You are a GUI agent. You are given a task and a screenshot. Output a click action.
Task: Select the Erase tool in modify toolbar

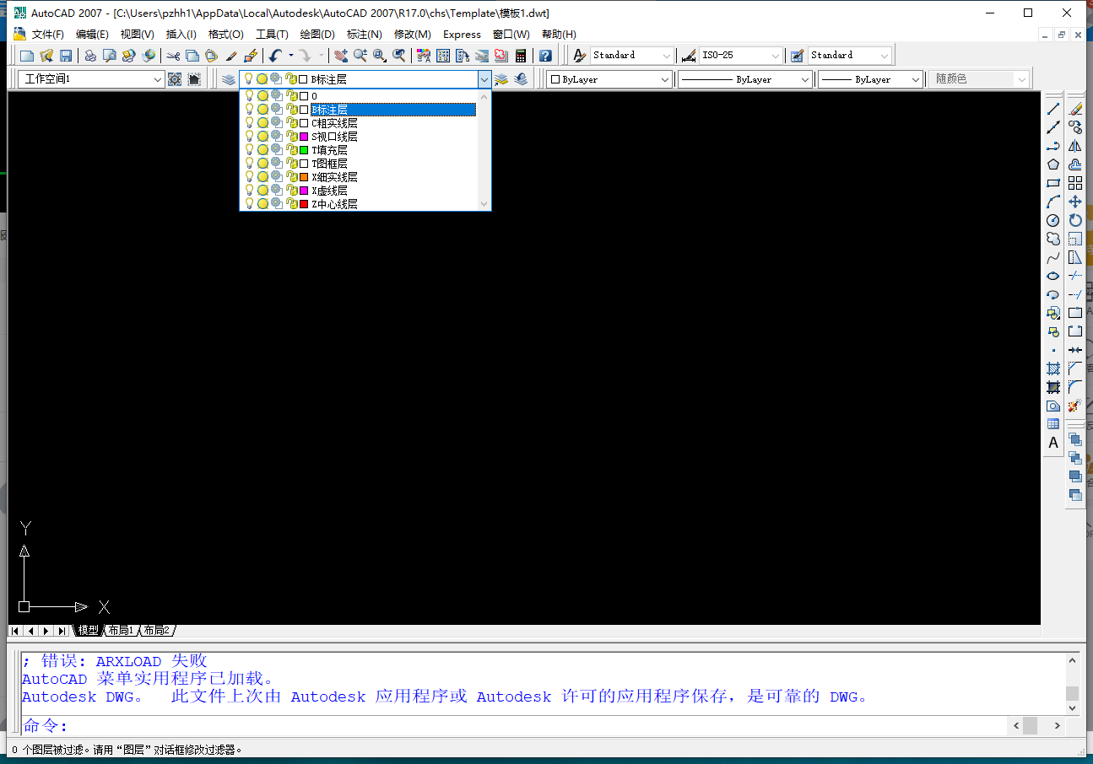(1075, 109)
